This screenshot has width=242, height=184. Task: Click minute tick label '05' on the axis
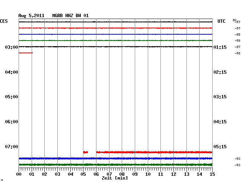pos(83,174)
